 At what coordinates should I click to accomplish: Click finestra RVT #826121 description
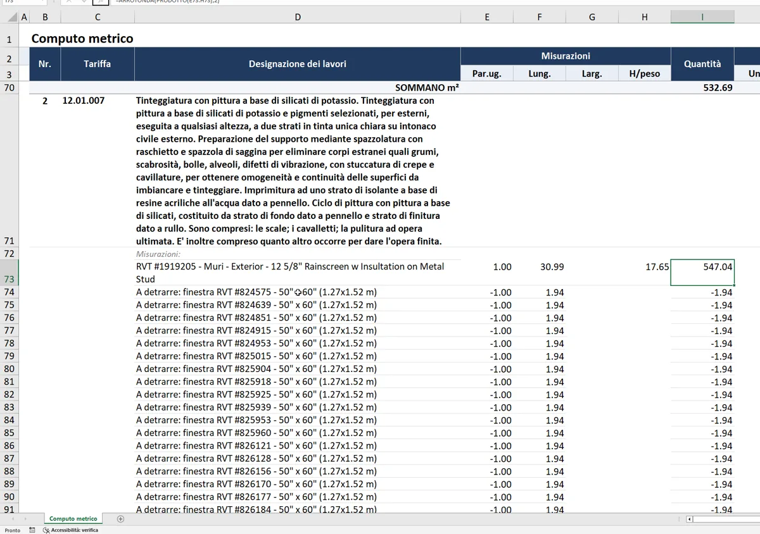(256, 446)
